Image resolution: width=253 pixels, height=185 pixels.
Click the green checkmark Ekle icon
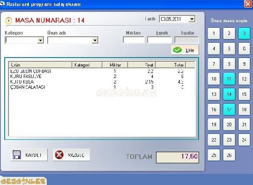[x=177, y=50]
